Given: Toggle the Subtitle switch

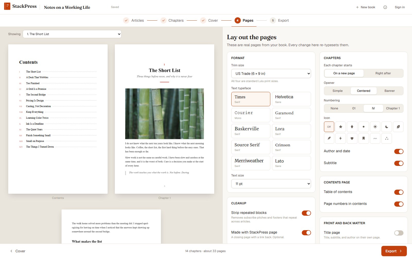Looking at the screenshot, I should click(399, 163).
